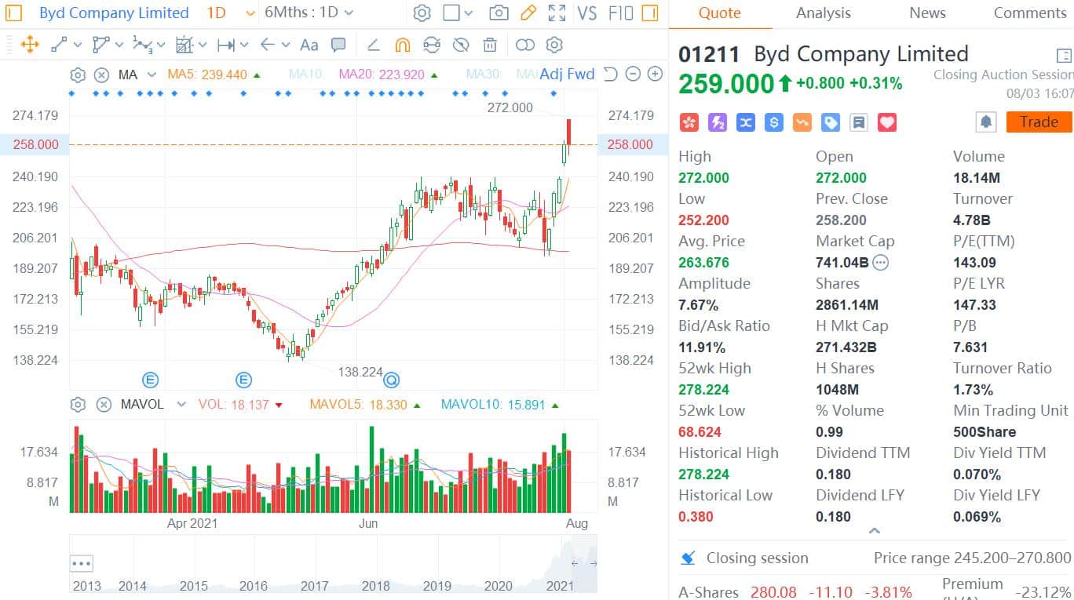The width and height of the screenshot is (1074, 600).
Task: Select the Aa text annotation tool
Action: click(x=309, y=45)
